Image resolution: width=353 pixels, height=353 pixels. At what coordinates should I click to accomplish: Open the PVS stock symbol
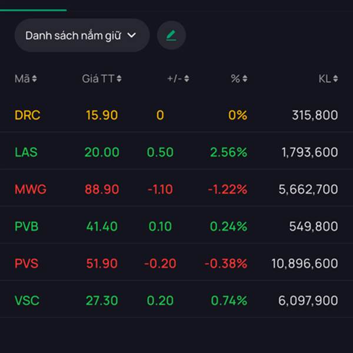tap(26, 264)
